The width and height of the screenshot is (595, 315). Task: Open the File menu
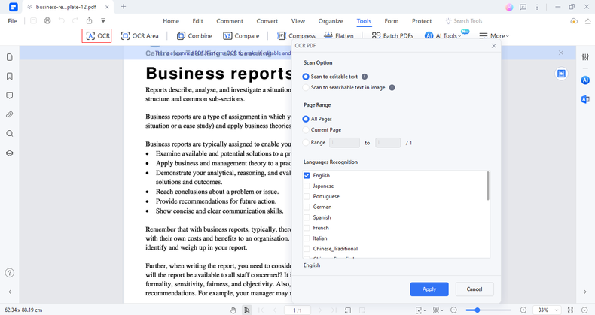point(12,21)
